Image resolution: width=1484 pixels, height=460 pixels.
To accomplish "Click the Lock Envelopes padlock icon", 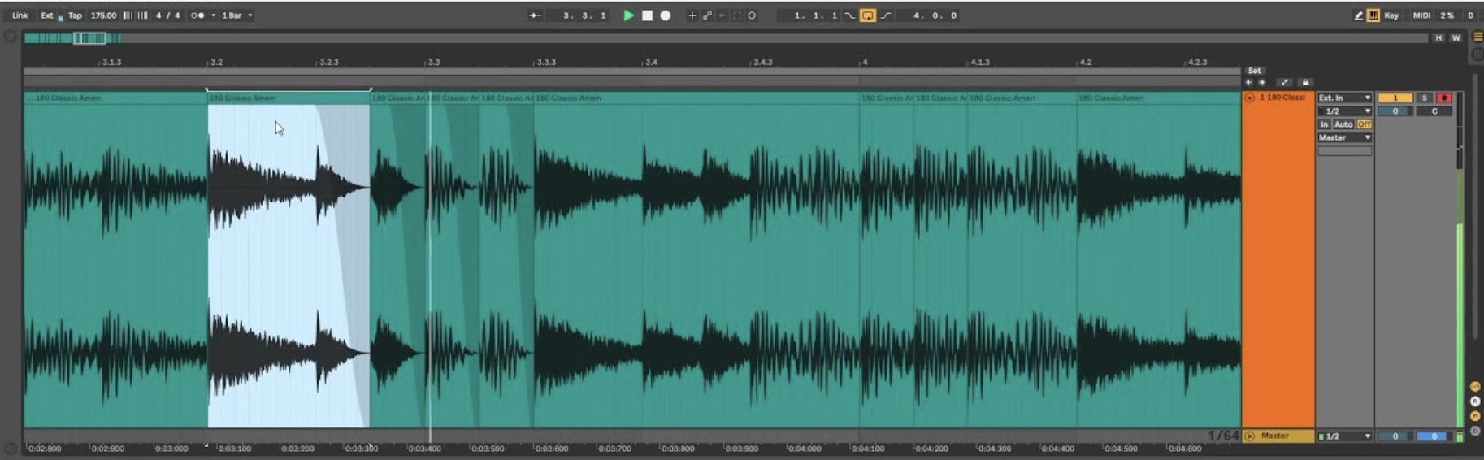I will (1305, 83).
